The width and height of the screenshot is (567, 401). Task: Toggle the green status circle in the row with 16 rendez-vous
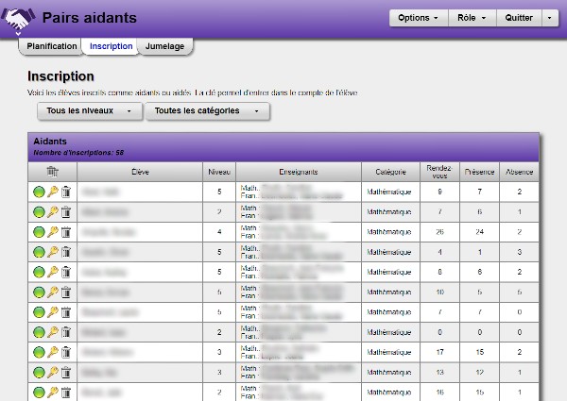tap(39, 391)
